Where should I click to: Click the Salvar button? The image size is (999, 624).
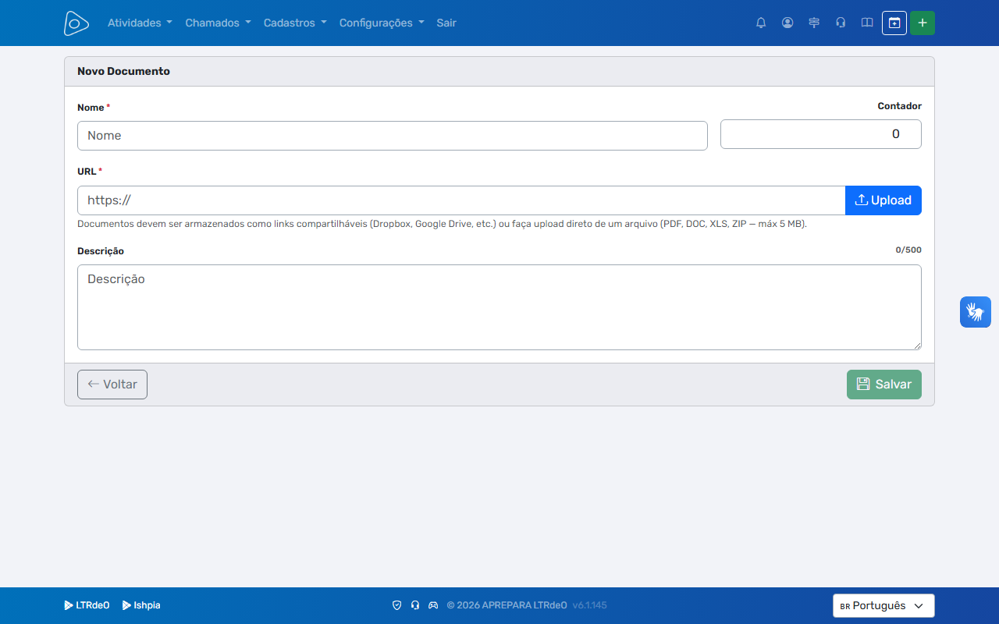tap(884, 385)
